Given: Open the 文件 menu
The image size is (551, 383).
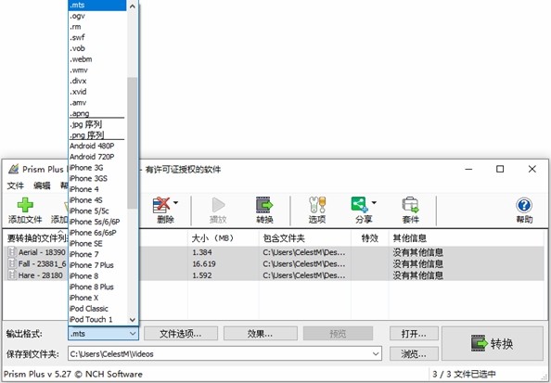Looking at the screenshot, I should [x=16, y=185].
